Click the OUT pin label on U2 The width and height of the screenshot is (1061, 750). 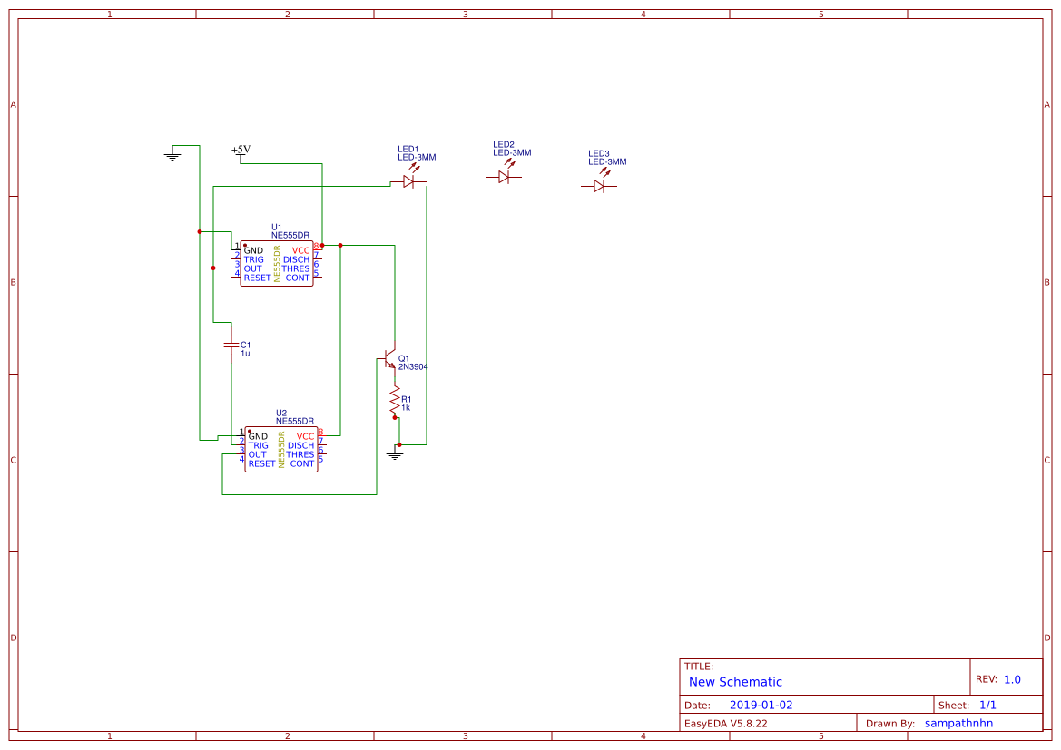pos(257,454)
